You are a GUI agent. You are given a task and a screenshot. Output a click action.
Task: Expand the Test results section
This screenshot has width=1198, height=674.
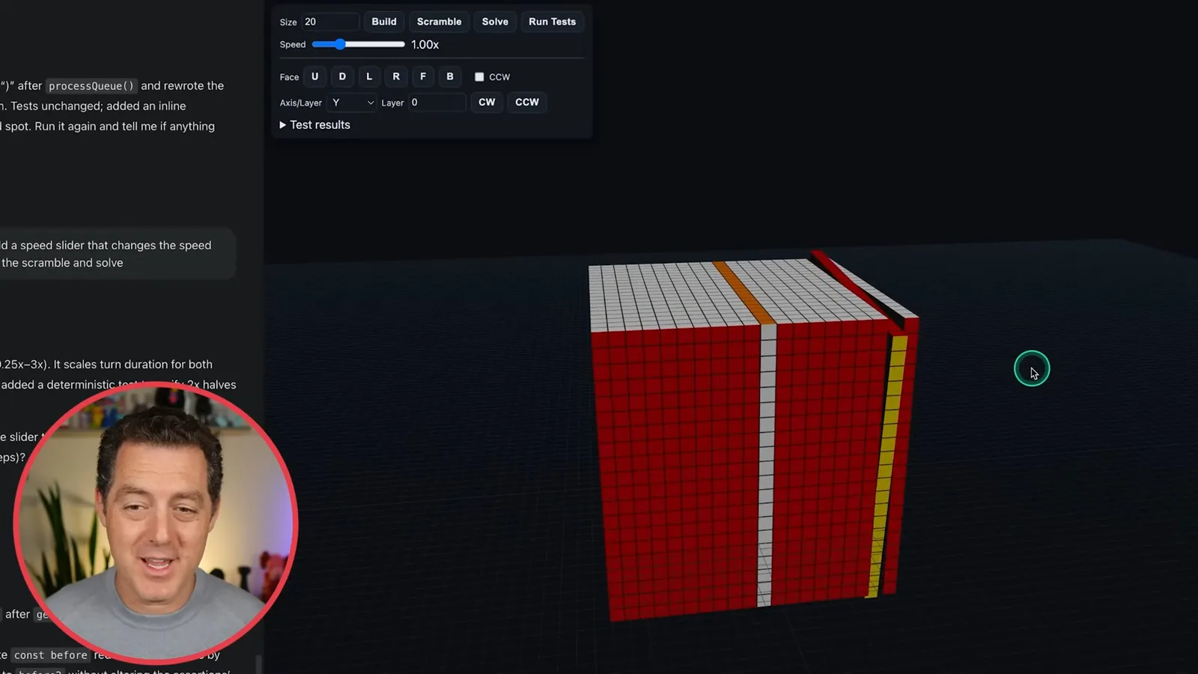(x=315, y=125)
